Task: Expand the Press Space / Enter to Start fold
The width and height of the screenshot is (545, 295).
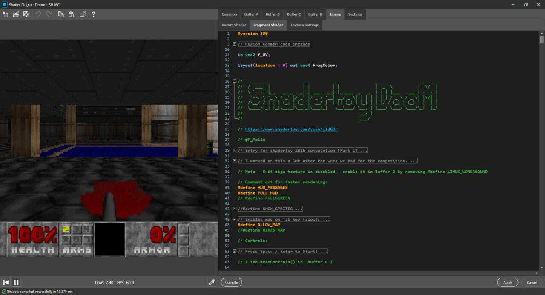Action: tap(234, 251)
